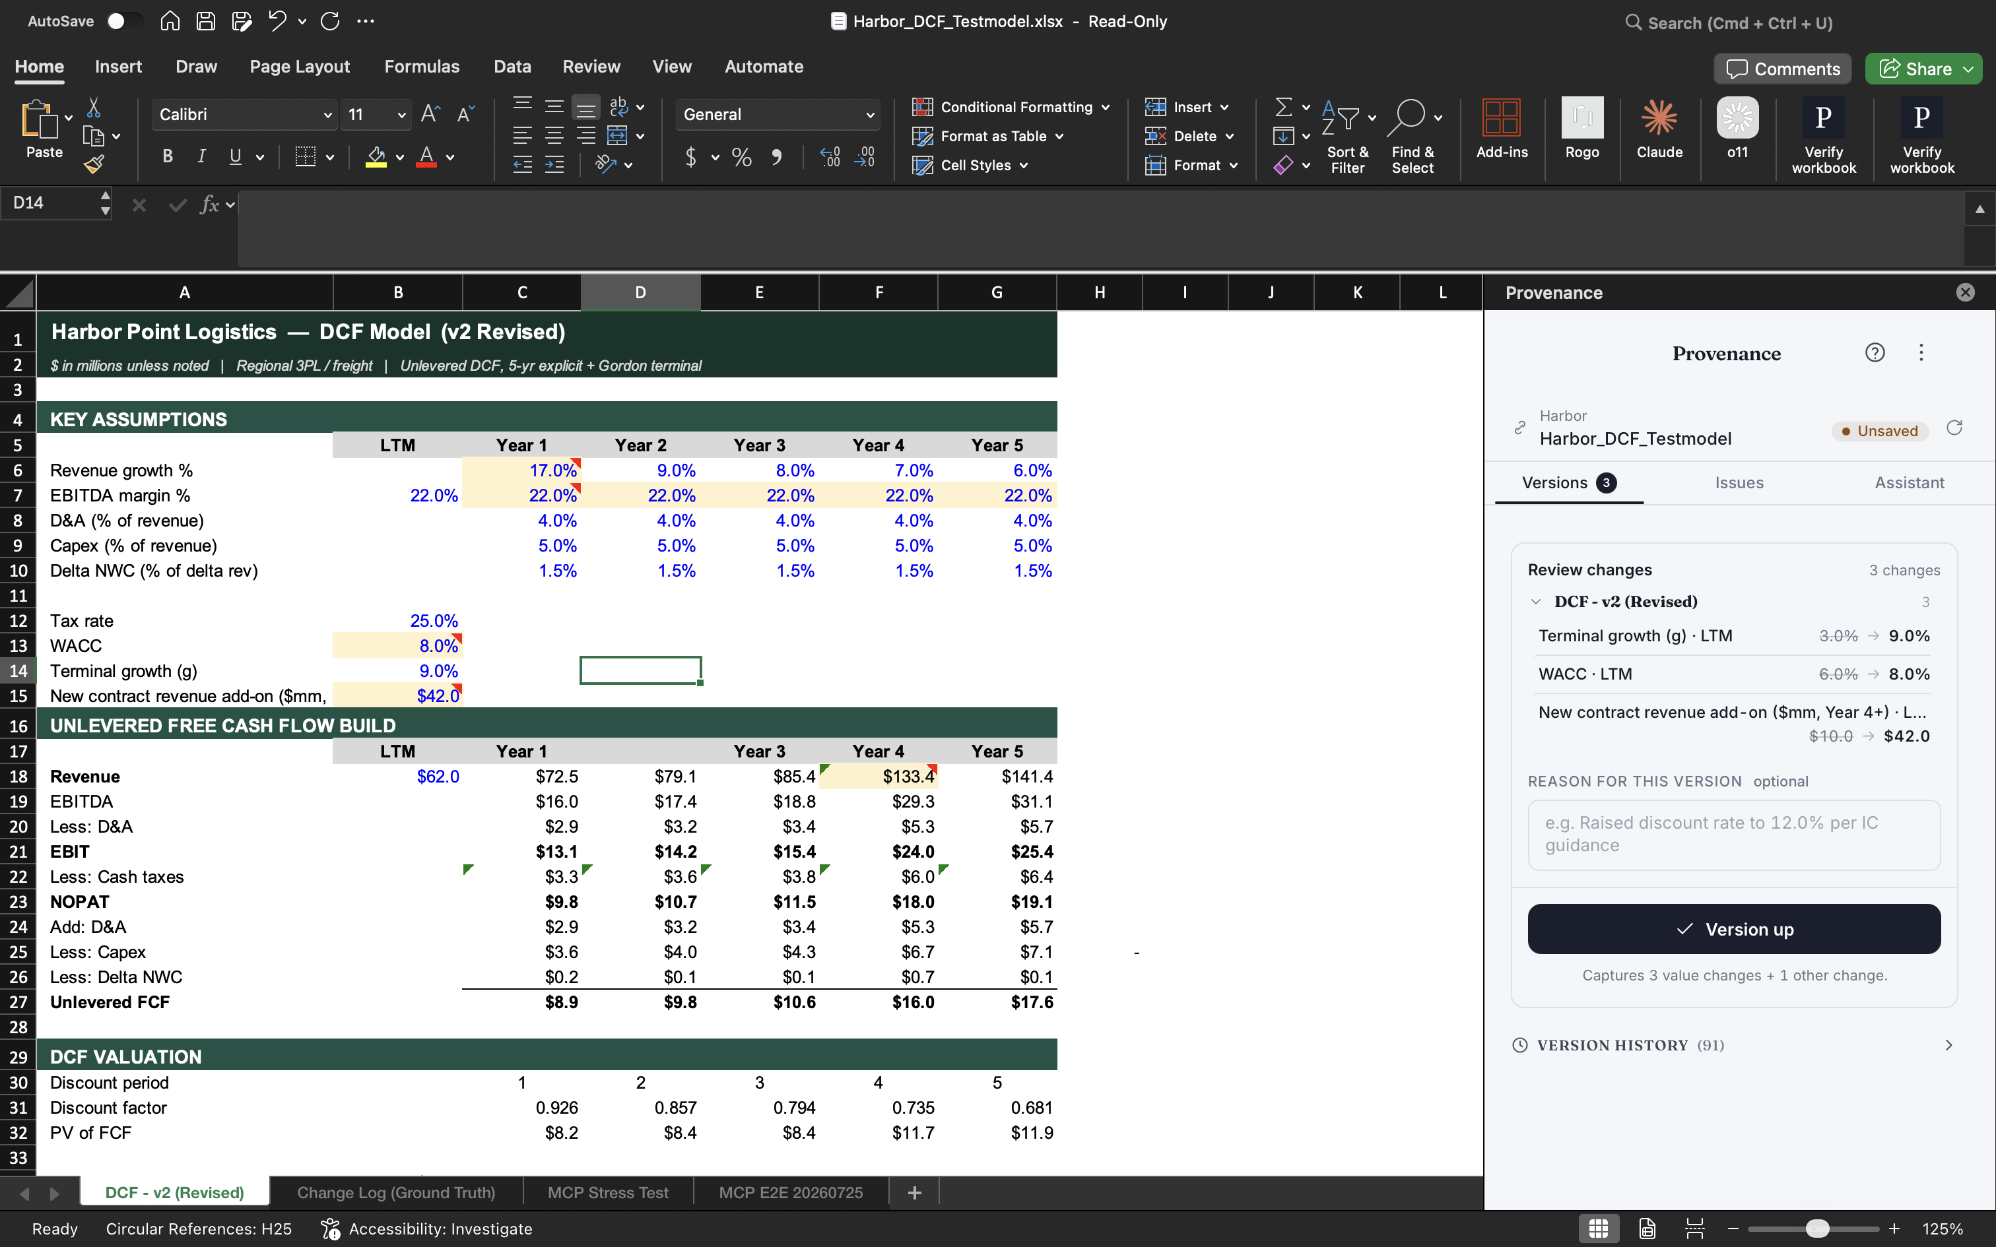Click the Version up button

[1734, 929]
